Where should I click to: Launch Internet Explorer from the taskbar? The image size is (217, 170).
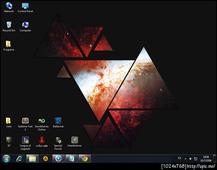click(20, 159)
